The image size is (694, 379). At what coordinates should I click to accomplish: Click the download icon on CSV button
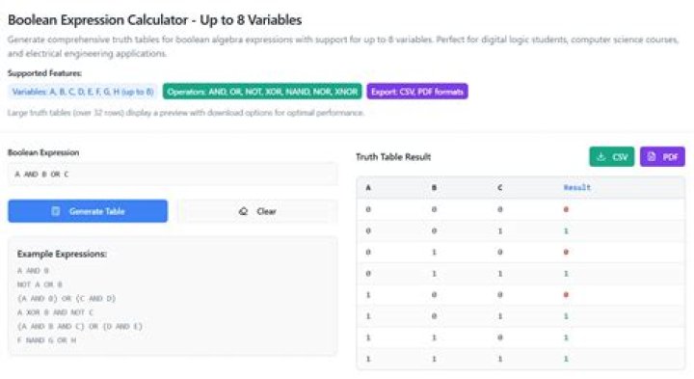coord(601,157)
